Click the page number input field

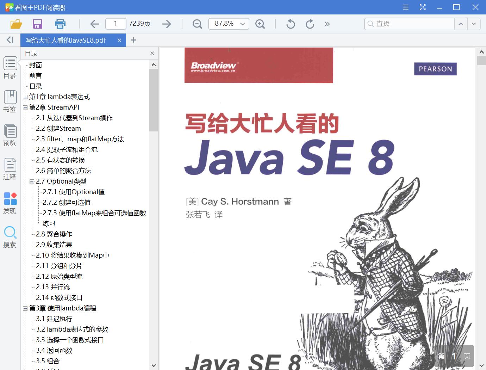tap(116, 24)
